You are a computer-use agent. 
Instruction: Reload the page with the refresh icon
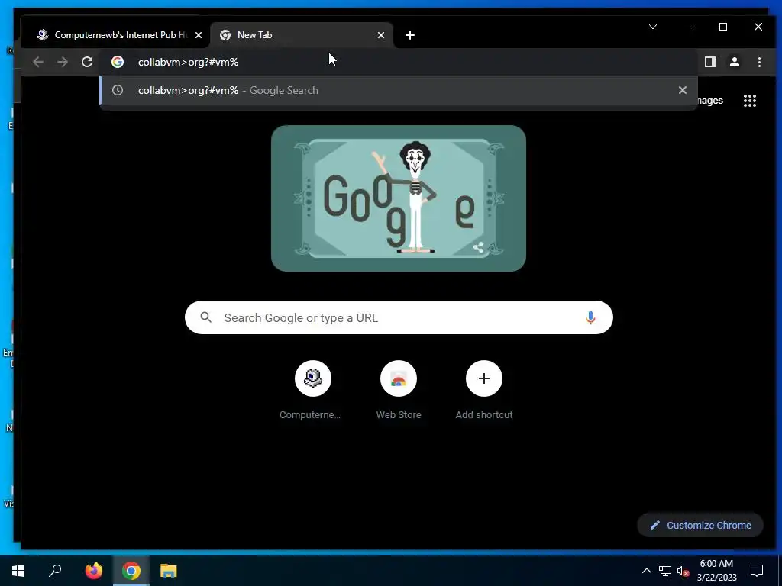pos(87,62)
